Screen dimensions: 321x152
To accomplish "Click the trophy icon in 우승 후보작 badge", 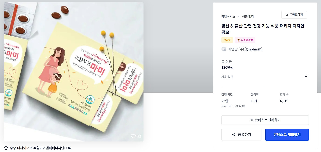I will click(239, 40).
